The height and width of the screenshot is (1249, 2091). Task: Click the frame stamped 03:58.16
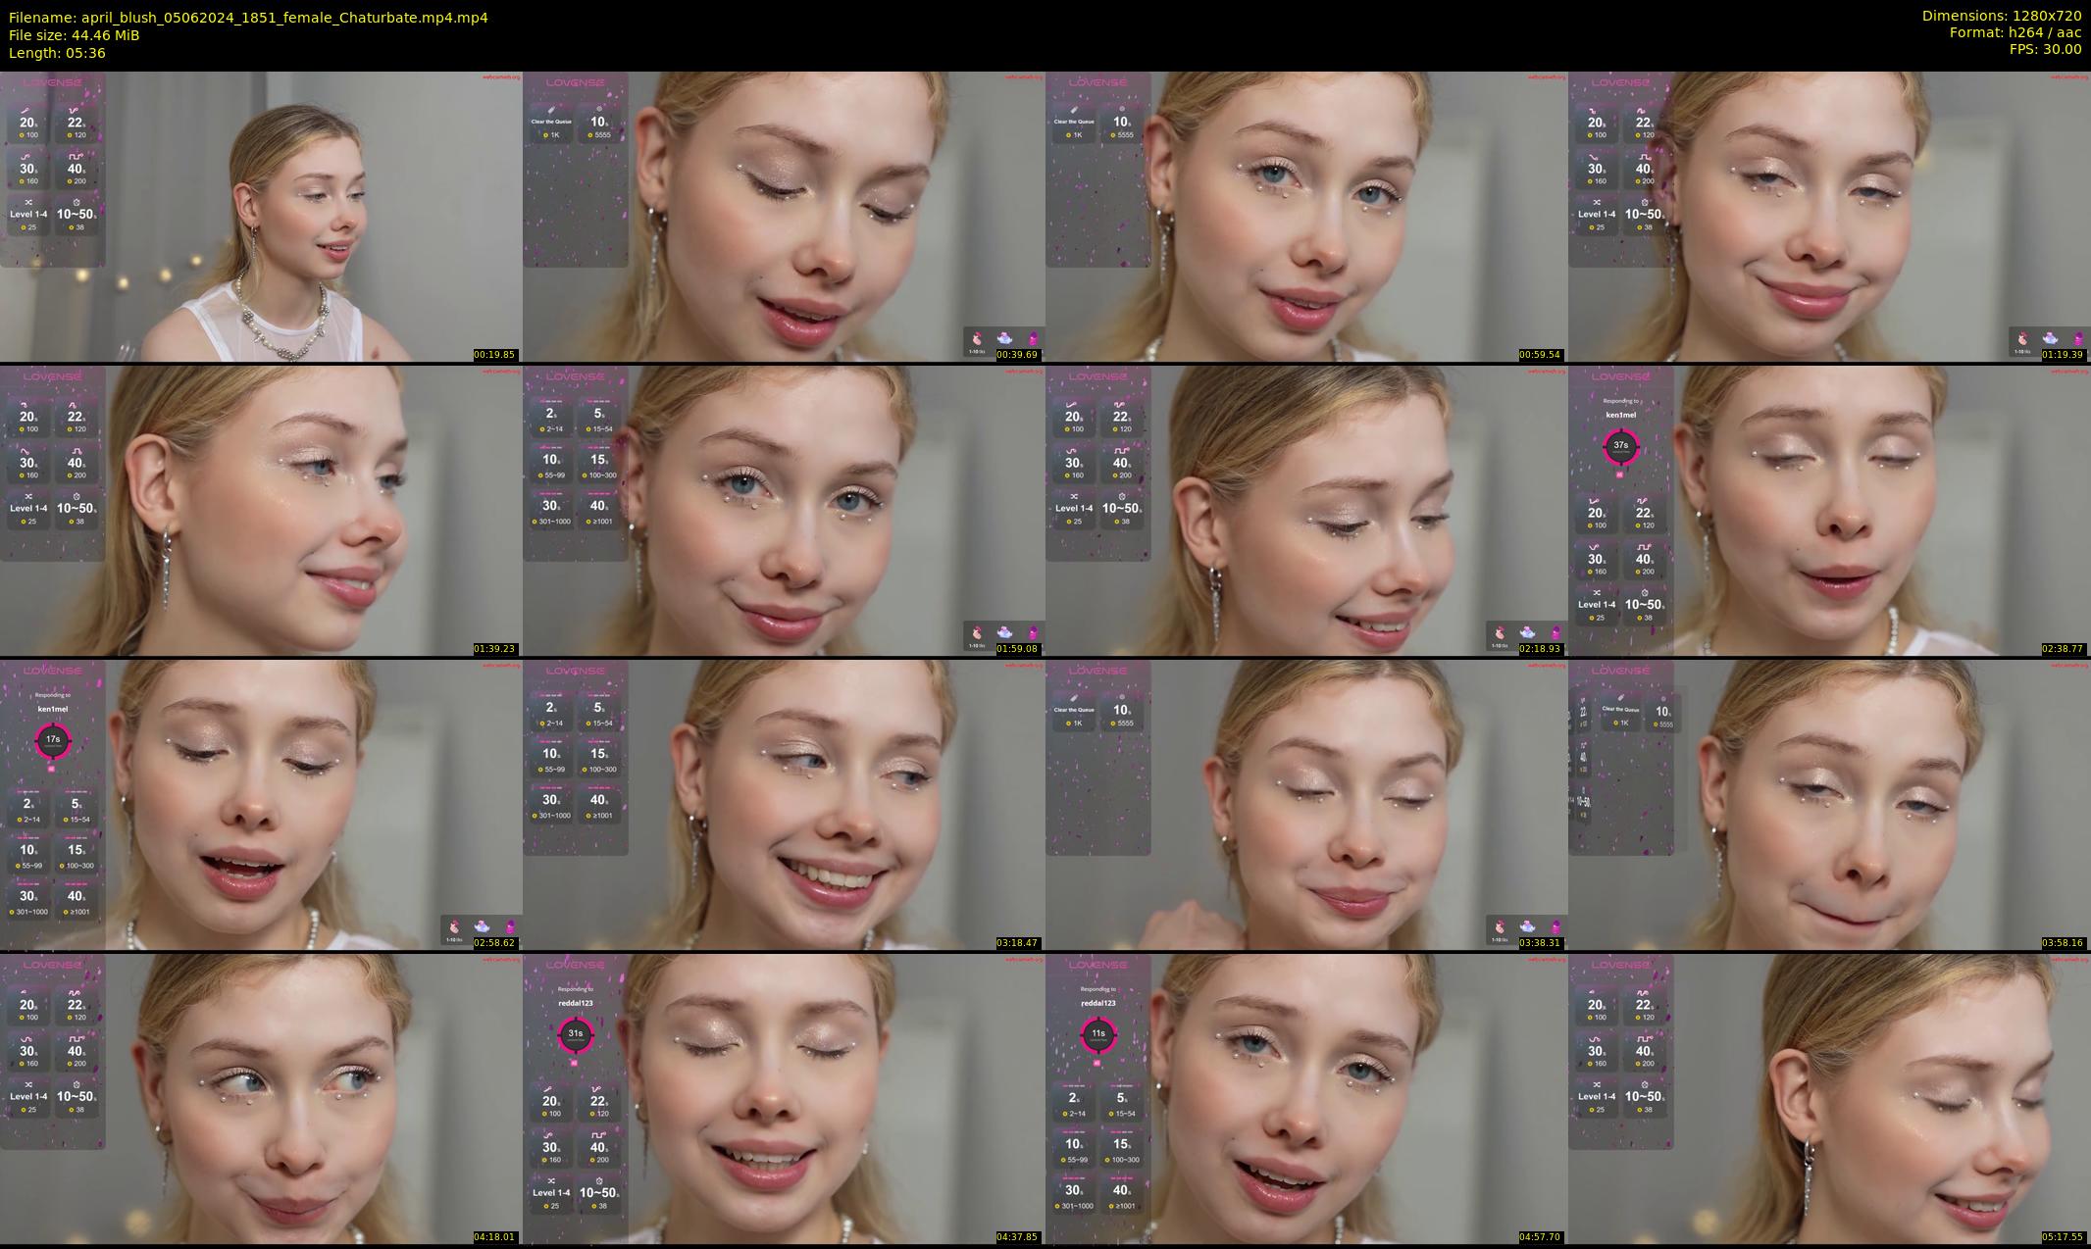coord(1829,805)
